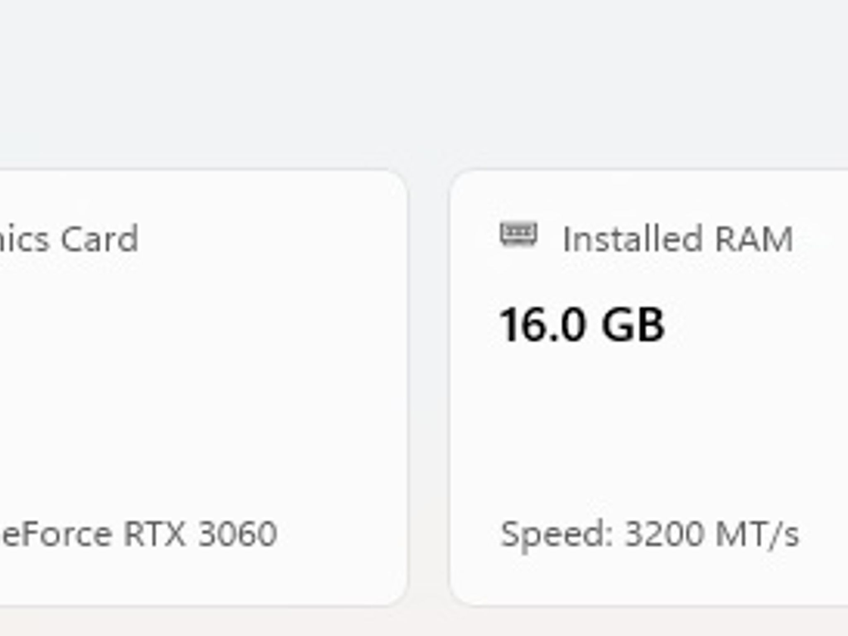Click the gap between the two cards
Screen dimensions: 848x636
point(429,387)
